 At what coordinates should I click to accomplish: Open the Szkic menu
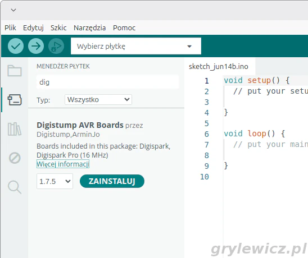[58, 28]
